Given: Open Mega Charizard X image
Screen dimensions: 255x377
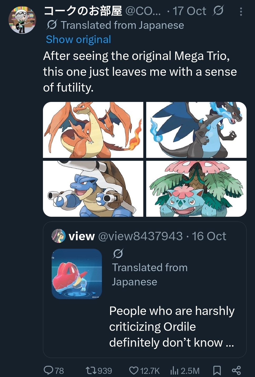Looking at the screenshot, I should coord(196,130).
